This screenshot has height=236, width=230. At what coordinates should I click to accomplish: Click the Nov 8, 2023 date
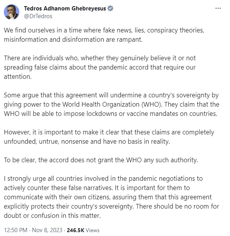click(x=47, y=230)
